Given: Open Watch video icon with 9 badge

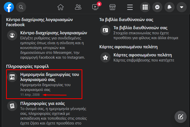Looking at the screenshot, I should 95,7.
